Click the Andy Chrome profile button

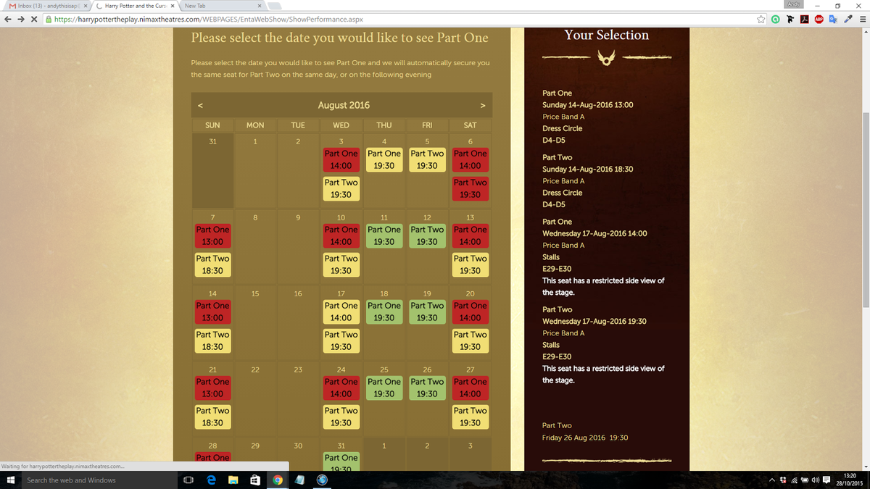[794, 4]
